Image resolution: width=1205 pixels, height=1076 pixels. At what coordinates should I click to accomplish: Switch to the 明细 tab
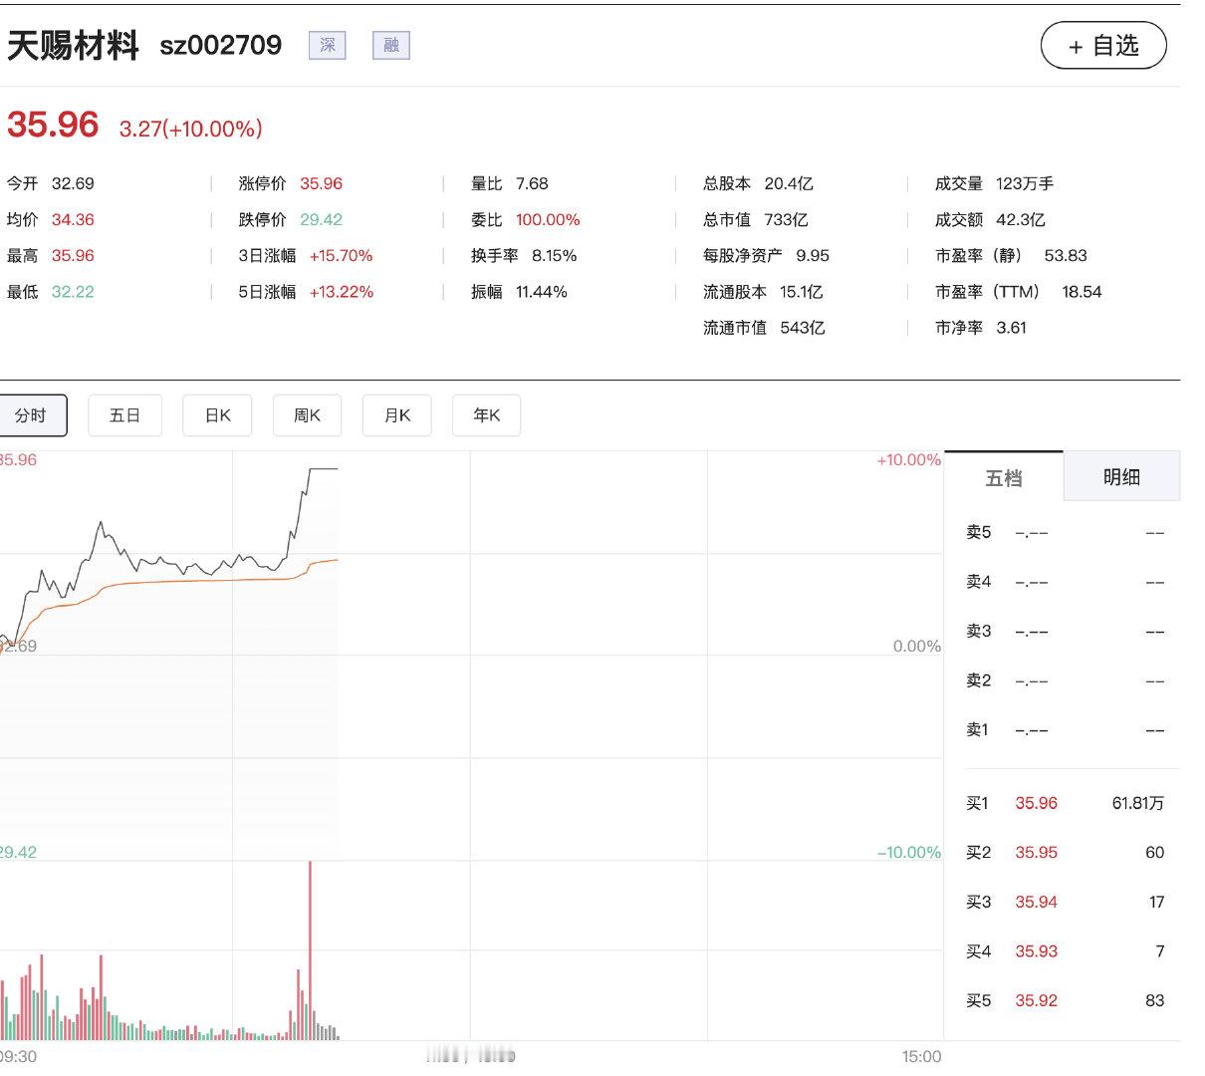[x=1121, y=477]
